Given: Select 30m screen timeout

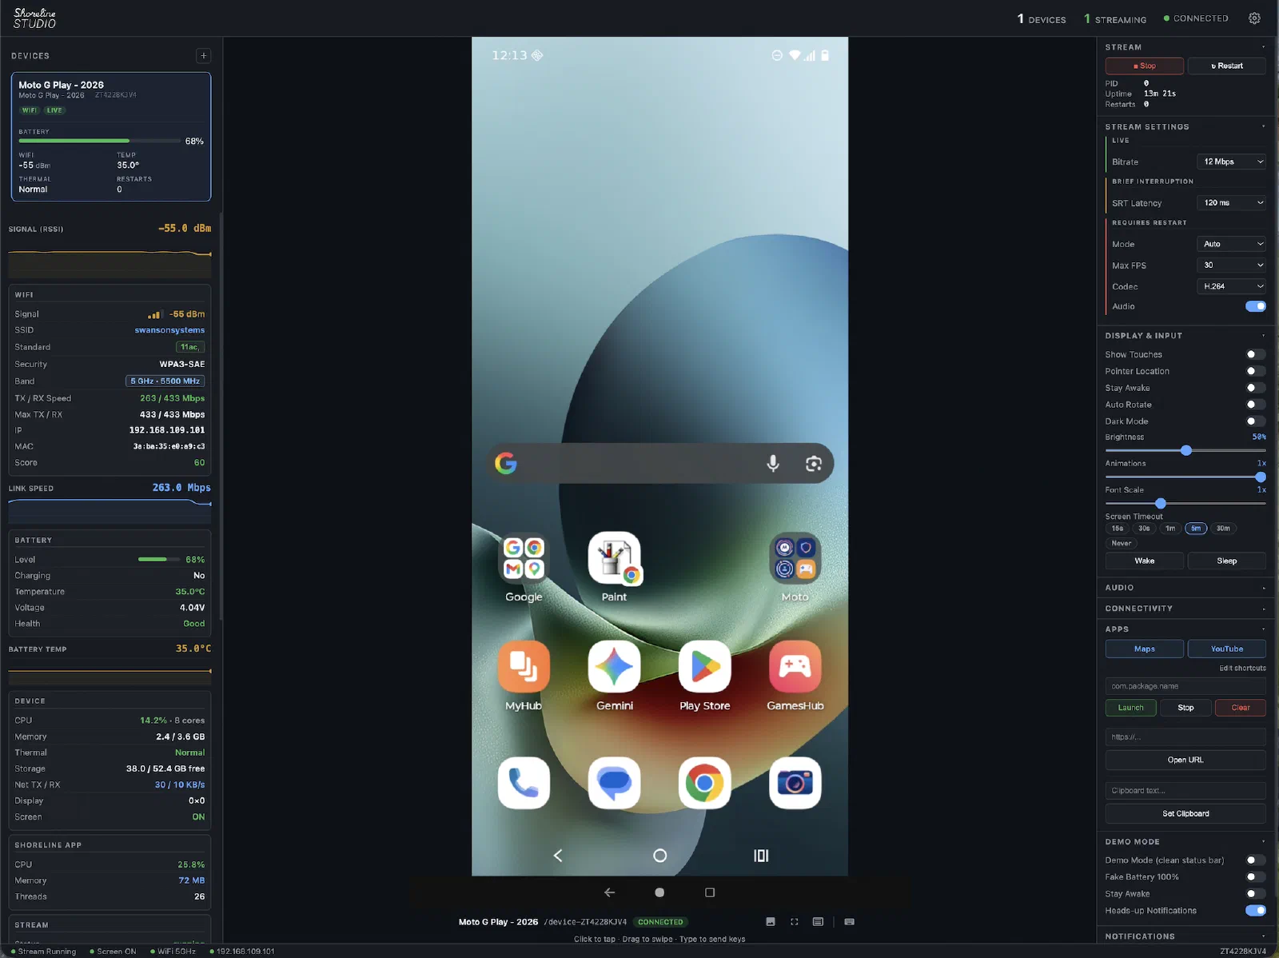Looking at the screenshot, I should point(1223,529).
